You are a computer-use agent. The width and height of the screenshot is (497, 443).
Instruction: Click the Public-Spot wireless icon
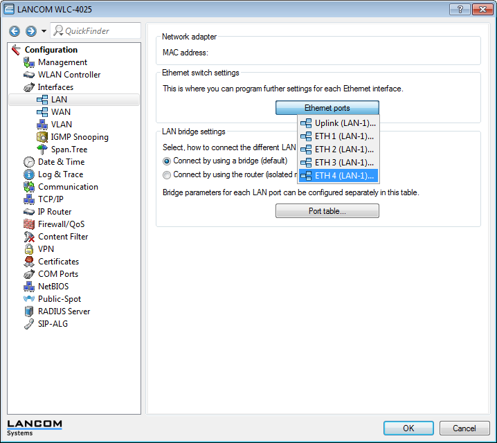click(x=29, y=299)
